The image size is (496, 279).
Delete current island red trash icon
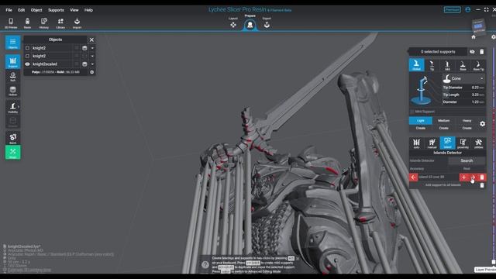coord(482,177)
